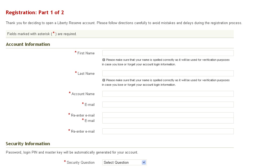Click the Account Name text box
The height and width of the screenshot is (168, 259).
168,94
